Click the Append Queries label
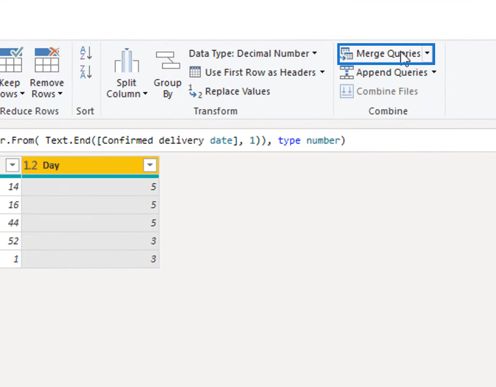496x387 pixels. point(392,73)
